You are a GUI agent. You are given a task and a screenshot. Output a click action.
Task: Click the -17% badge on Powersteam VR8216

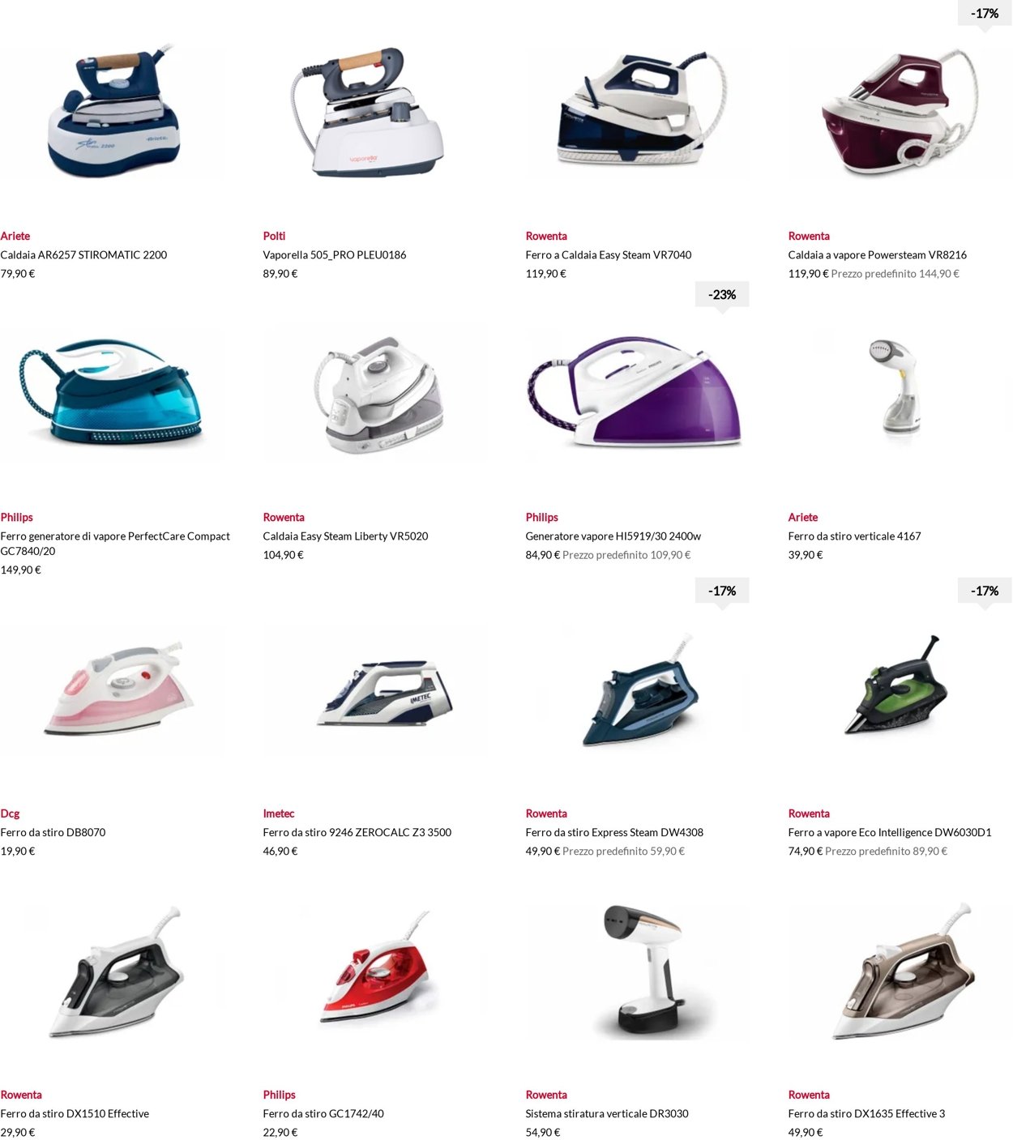[985, 14]
